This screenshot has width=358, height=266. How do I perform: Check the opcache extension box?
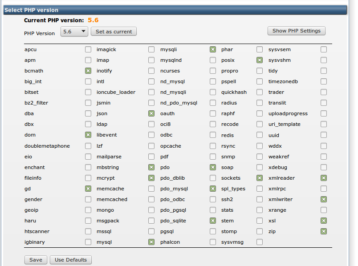(213, 146)
